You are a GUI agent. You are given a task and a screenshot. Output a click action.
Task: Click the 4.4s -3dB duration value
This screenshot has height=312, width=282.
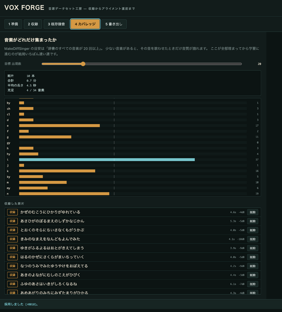[x=237, y=275]
